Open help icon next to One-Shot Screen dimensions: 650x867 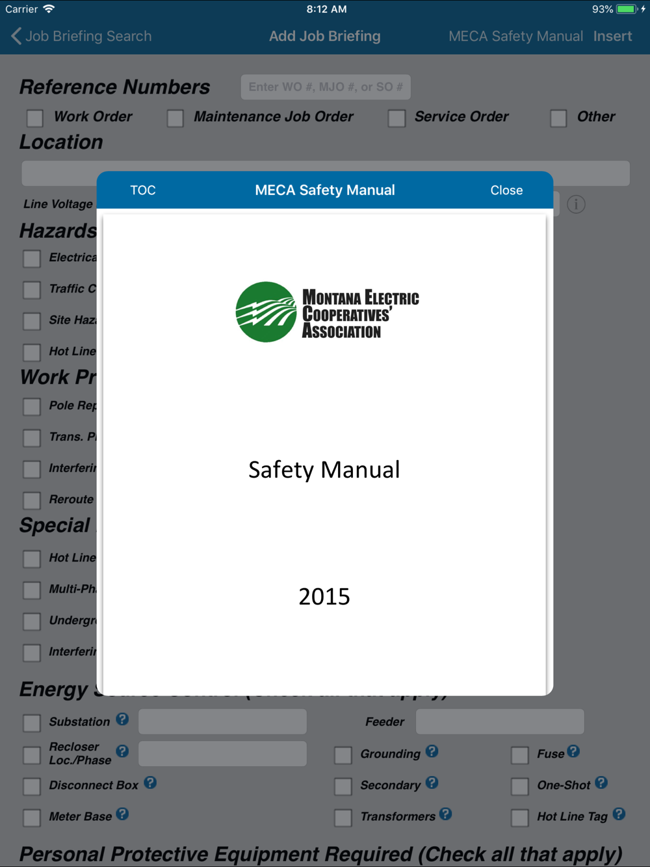point(601,783)
